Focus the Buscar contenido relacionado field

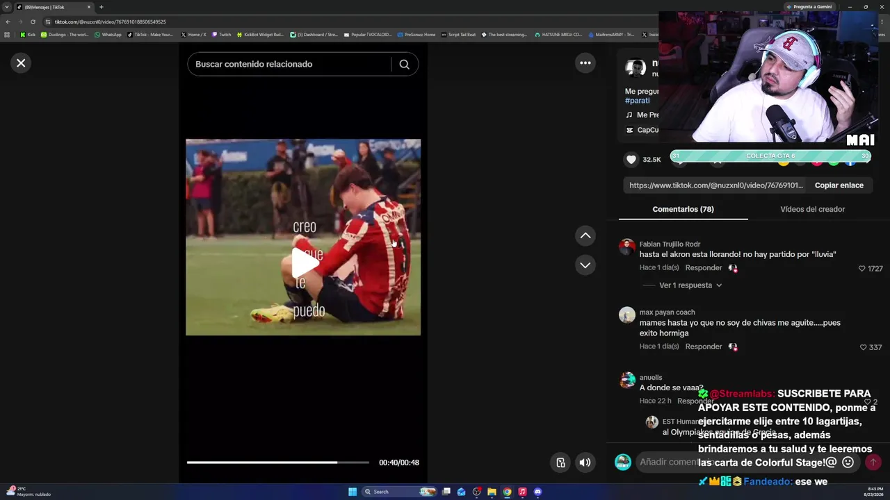289,65
